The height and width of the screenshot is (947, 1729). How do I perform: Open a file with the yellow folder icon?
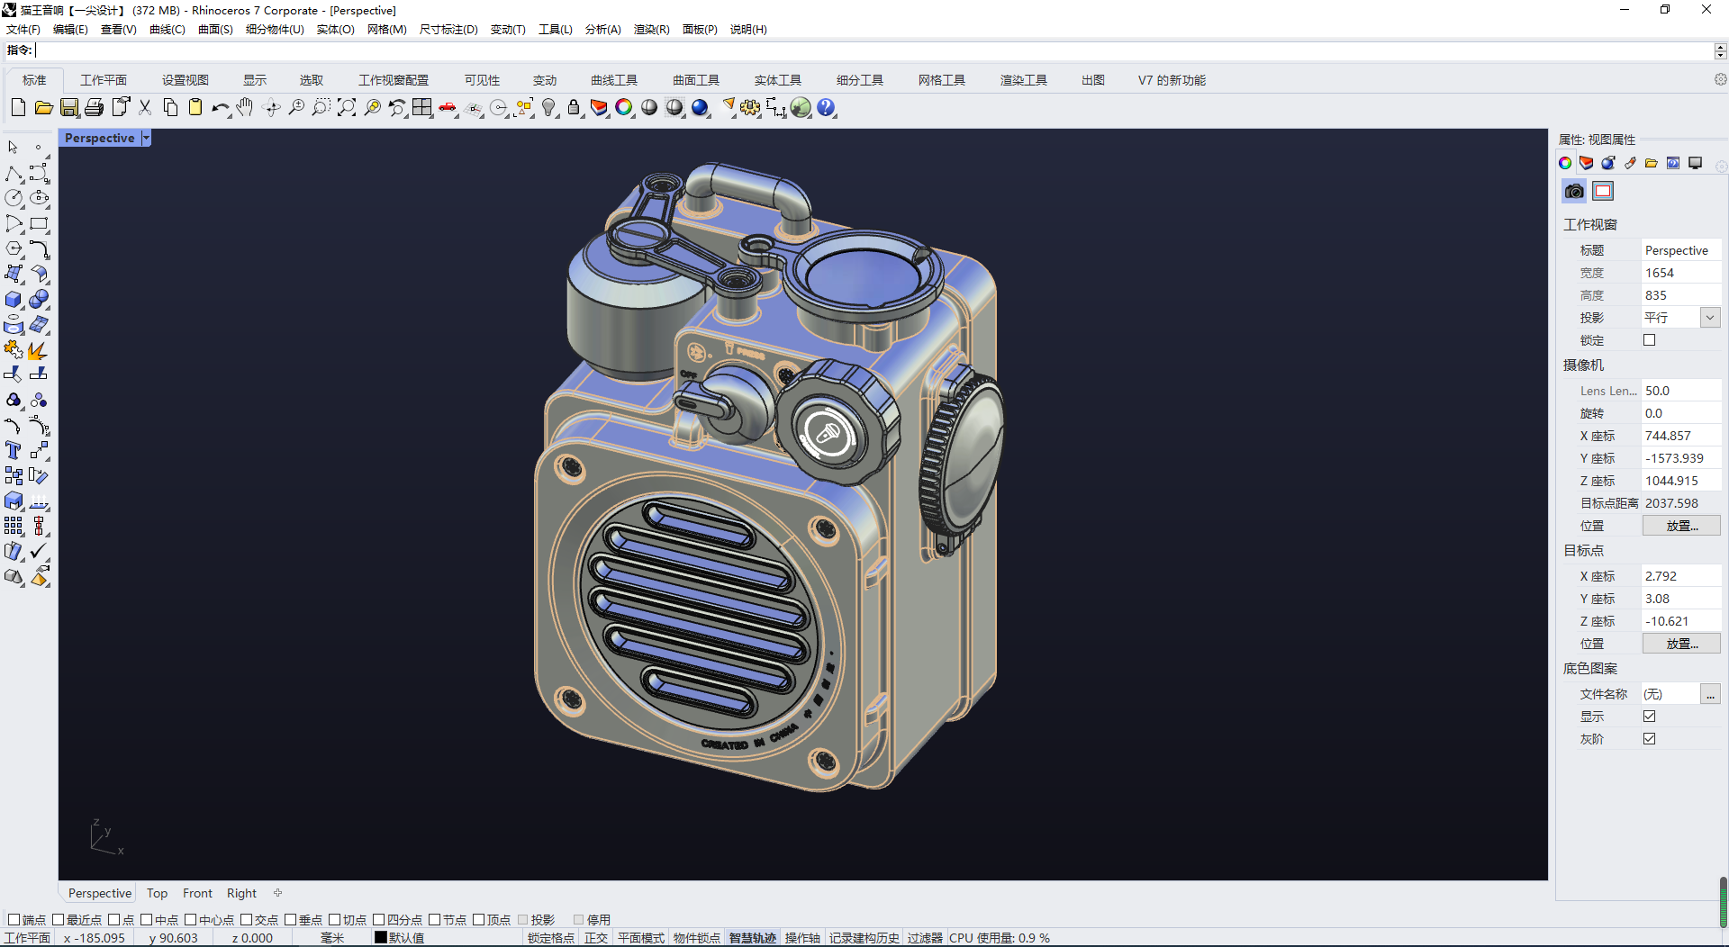click(43, 107)
